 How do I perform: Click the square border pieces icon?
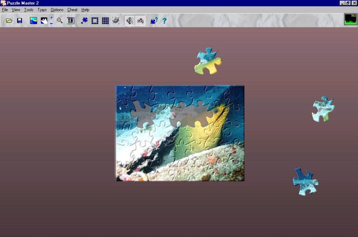tap(95, 21)
